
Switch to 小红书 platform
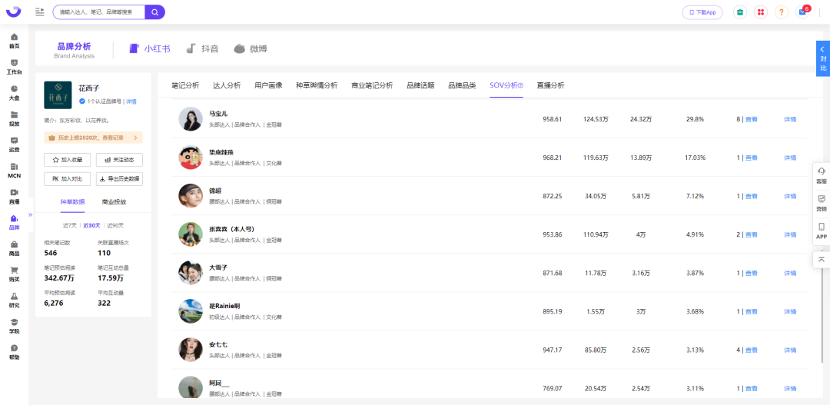tap(150, 48)
